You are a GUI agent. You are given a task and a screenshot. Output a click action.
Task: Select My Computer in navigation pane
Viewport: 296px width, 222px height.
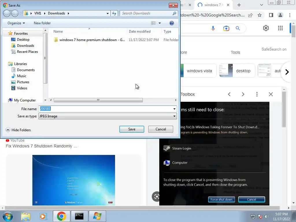[x=25, y=100]
